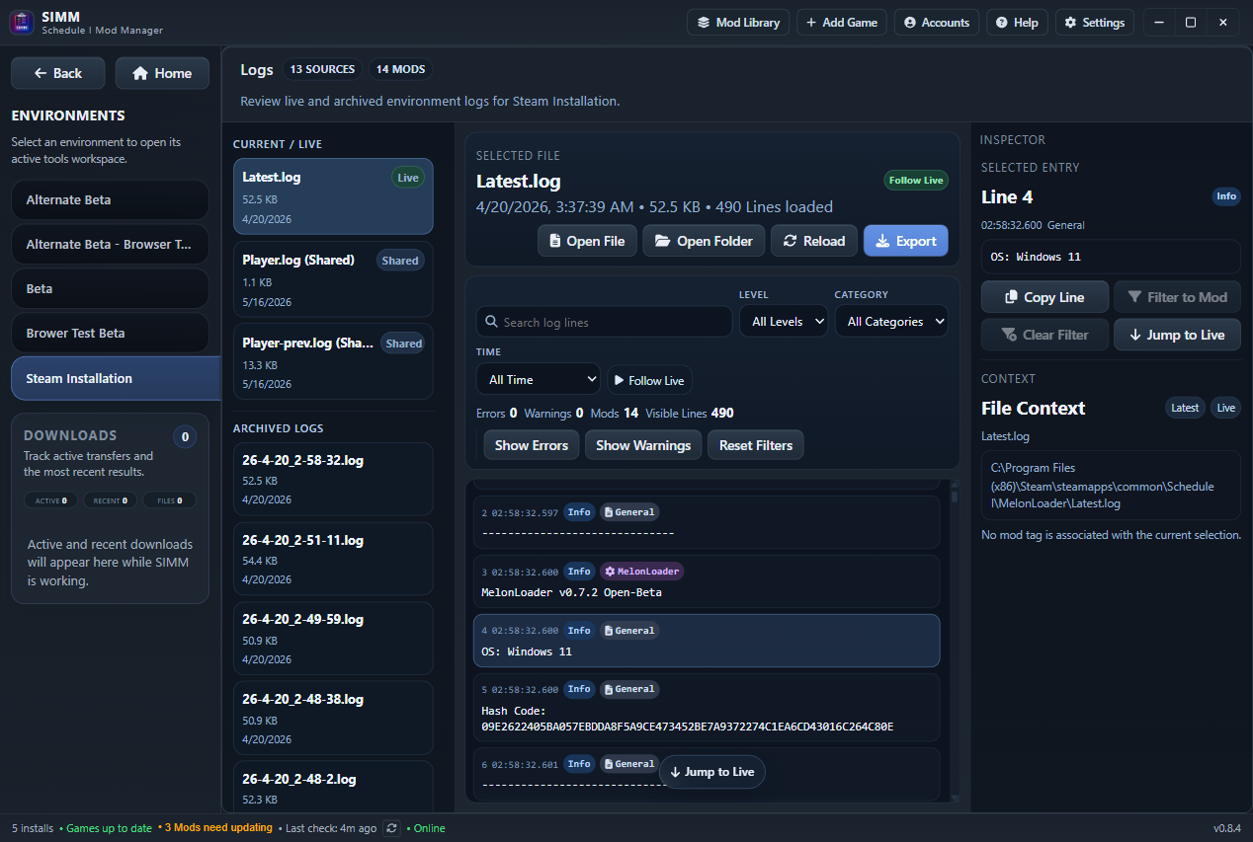Open archived log 26-4-20_2-51-11.log
This screenshot has height=842, width=1253.
333,559
